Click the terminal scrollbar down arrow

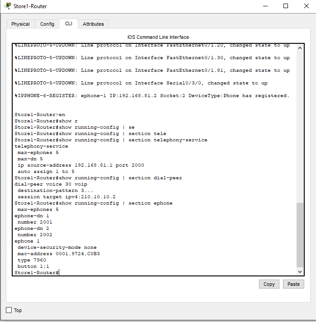[x=300, y=272]
